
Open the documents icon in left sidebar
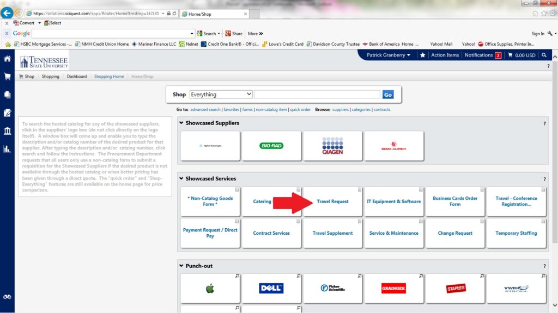tap(7, 95)
